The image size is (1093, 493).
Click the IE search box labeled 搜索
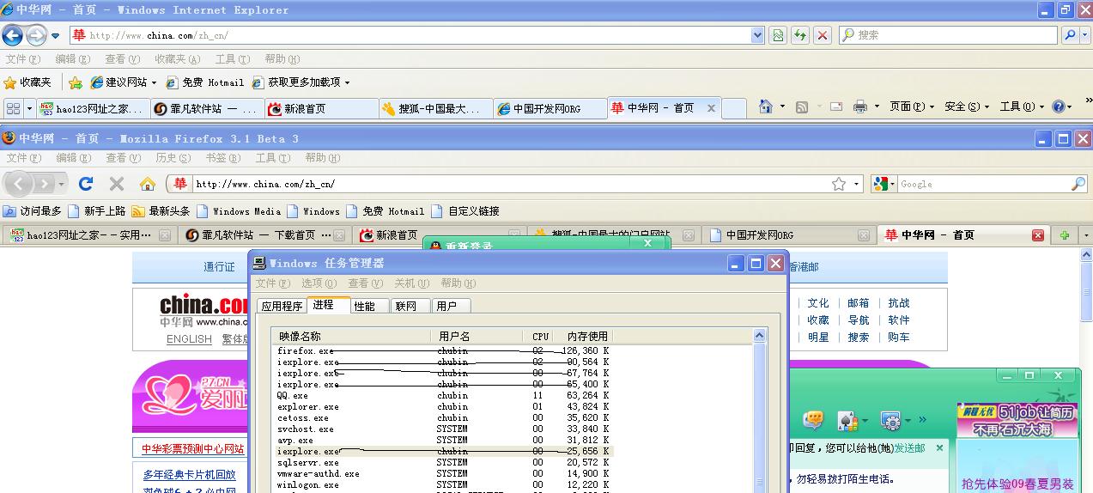948,35
